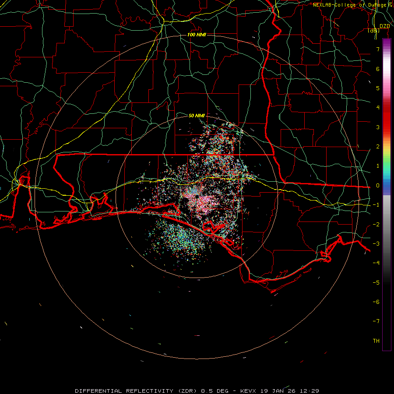Click the "[dB]" unit label
Screen dimensions: 394x394
click(374, 31)
